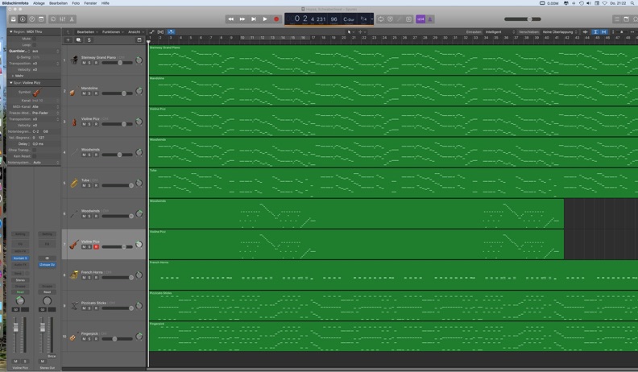
Task: Collapse the Spur Violine Pizz disclosure triangle
Action: pyautogui.click(x=11, y=82)
